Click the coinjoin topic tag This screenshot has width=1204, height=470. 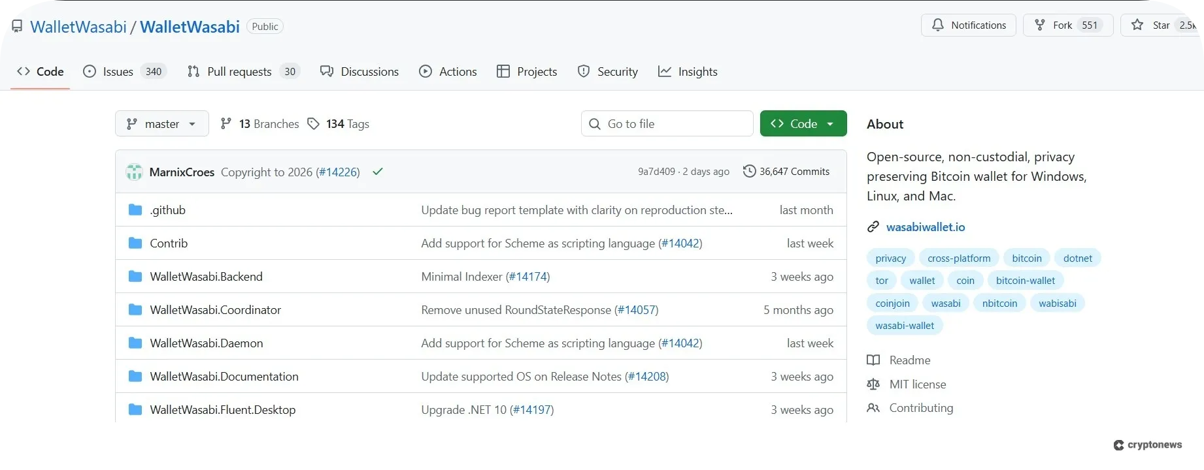pos(892,303)
